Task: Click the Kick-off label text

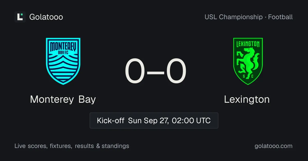Action: pyautogui.click(x=111, y=120)
